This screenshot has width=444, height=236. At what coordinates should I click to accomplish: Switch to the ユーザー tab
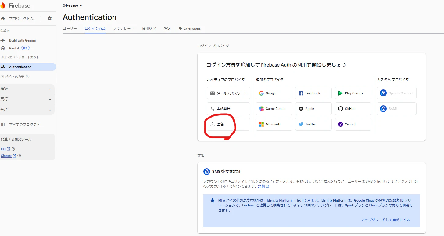point(70,28)
